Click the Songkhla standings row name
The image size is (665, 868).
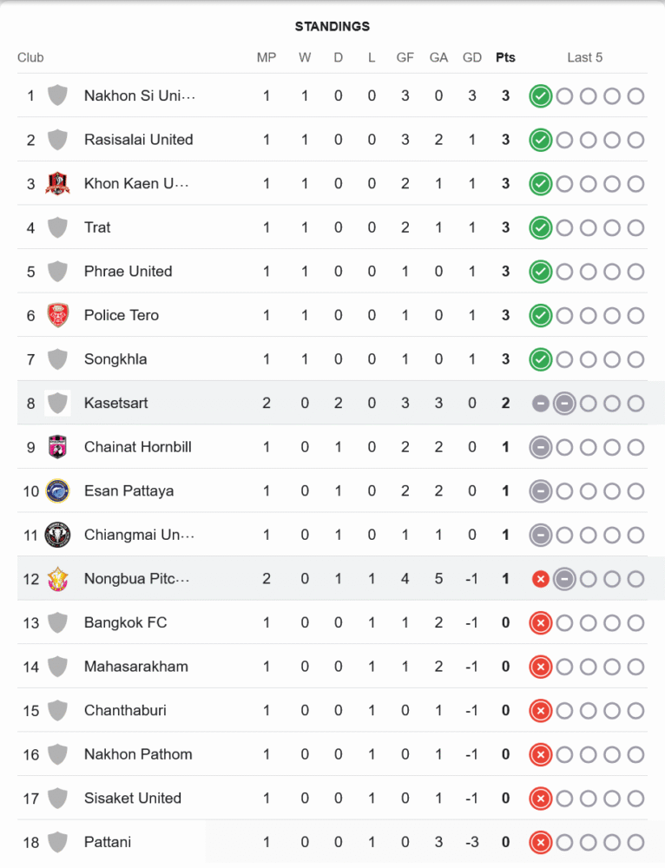pyautogui.click(x=115, y=359)
